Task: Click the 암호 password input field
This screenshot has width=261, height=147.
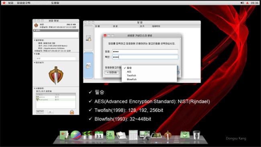Action: click(145, 51)
